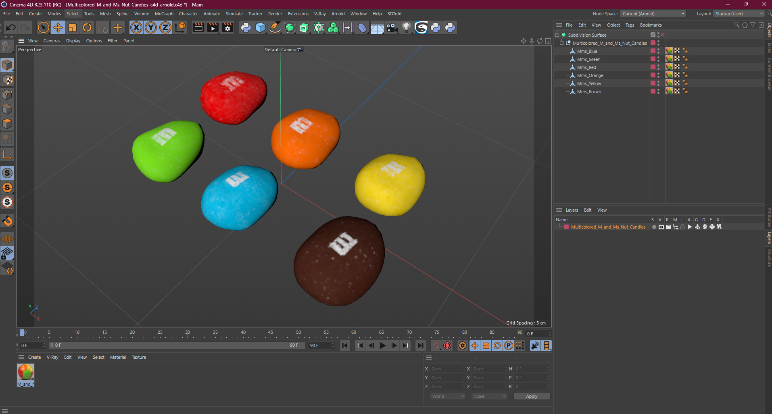This screenshot has width=772, height=414.
Task: Open Node Space dropdown
Action: pos(653,14)
